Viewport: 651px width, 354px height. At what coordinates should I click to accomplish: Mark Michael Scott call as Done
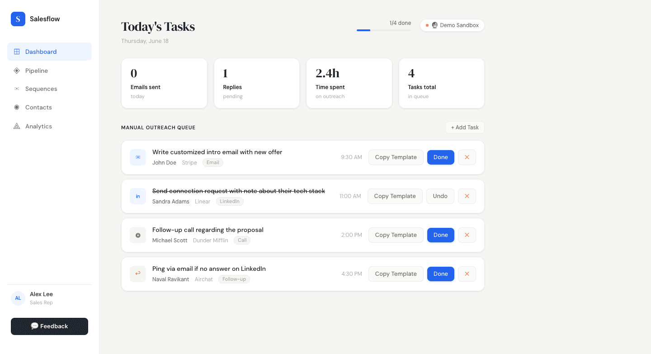(441, 235)
